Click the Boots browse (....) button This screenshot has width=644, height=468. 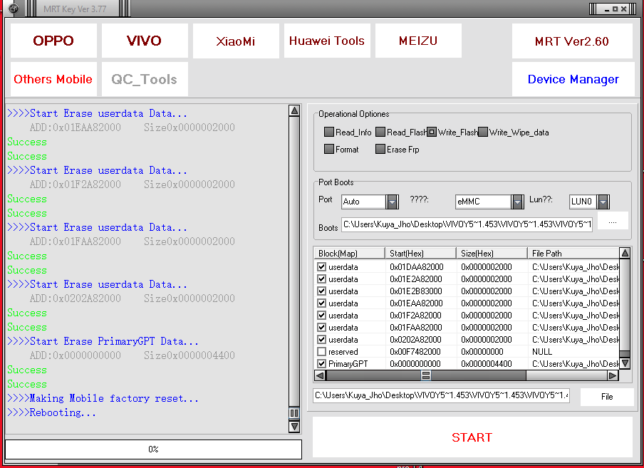click(613, 222)
